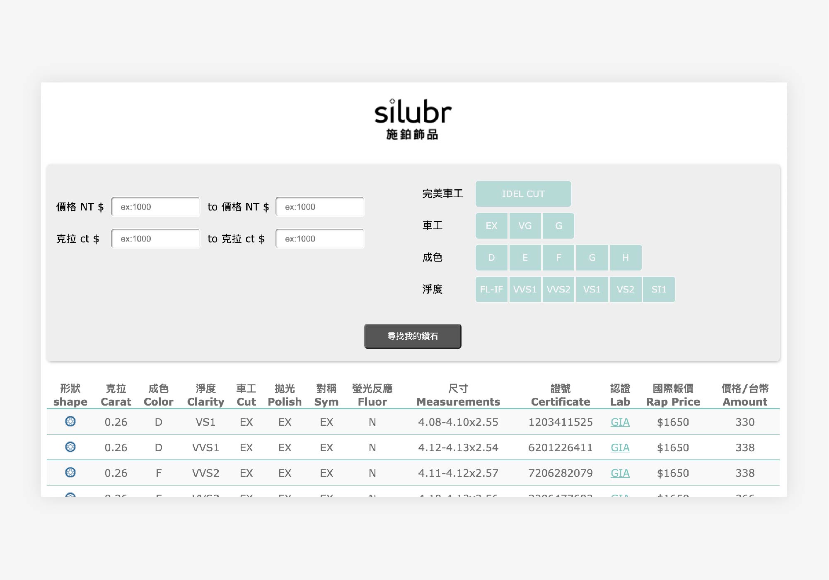Focus the 'to 克拉 ct $' maximum input
The height and width of the screenshot is (580, 829).
320,239
